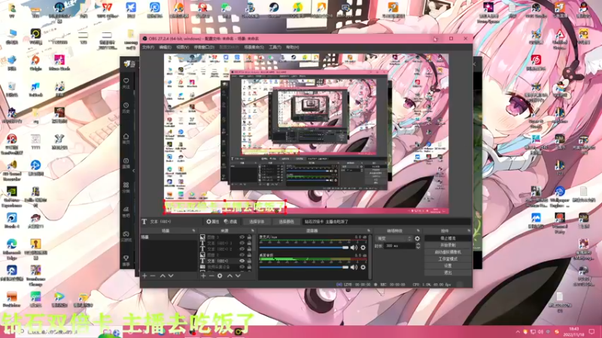Move the selected source up
This screenshot has width=602, height=338.
[x=230, y=276]
